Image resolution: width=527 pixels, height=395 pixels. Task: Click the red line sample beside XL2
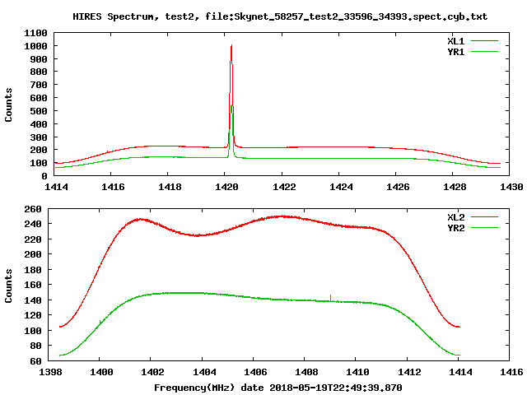tap(484, 217)
